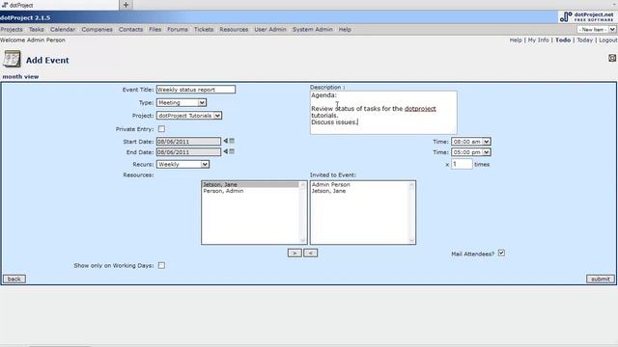Open the Projects menu
Image resolution: width=618 pixels, height=347 pixels.
click(x=12, y=30)
